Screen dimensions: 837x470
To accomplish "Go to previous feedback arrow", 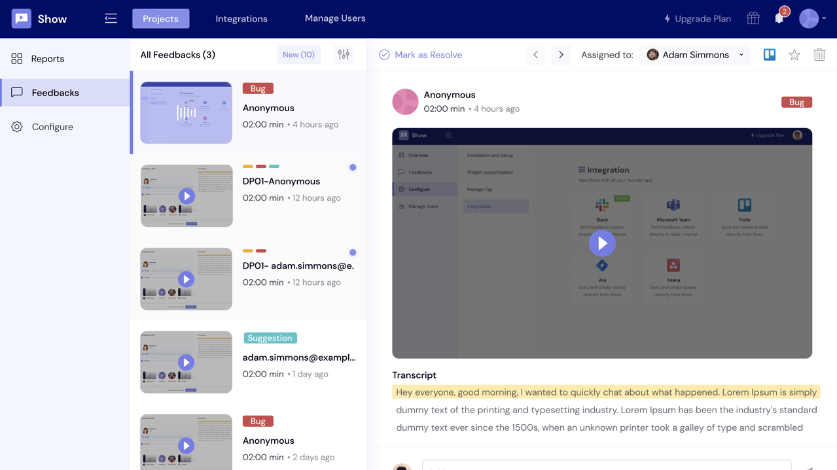I will click(x=536, y=55).
